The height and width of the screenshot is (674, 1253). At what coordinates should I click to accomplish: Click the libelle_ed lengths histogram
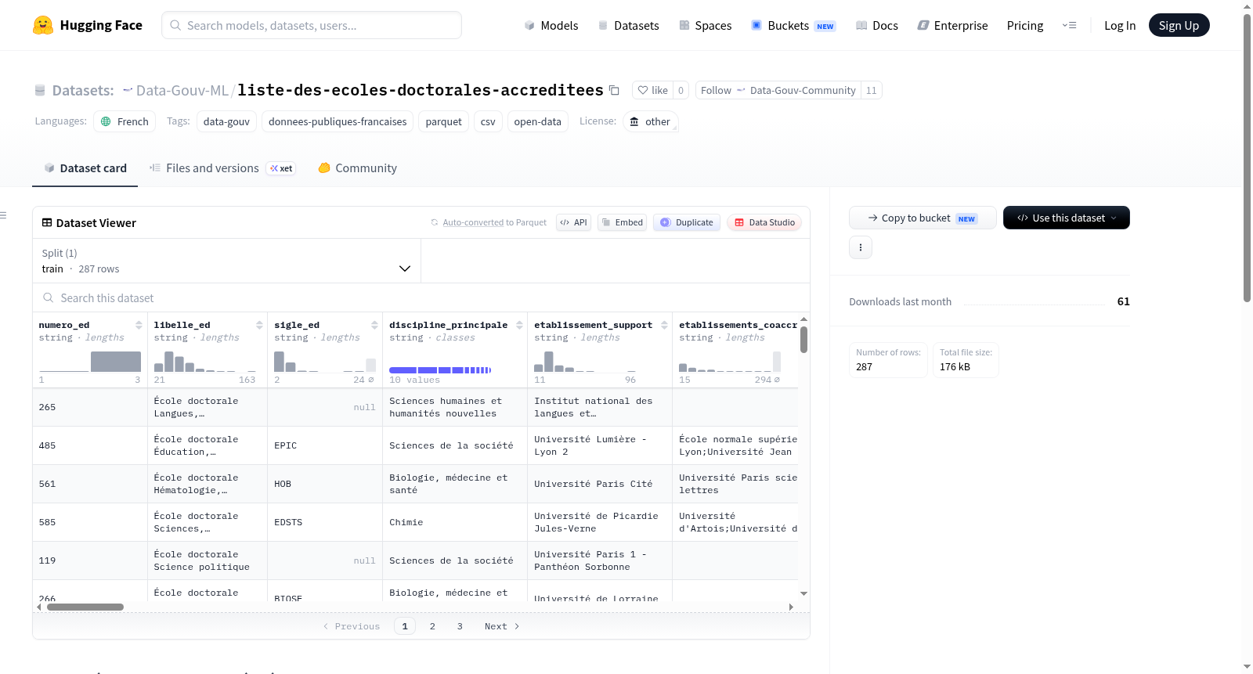(x=205, y=362)
